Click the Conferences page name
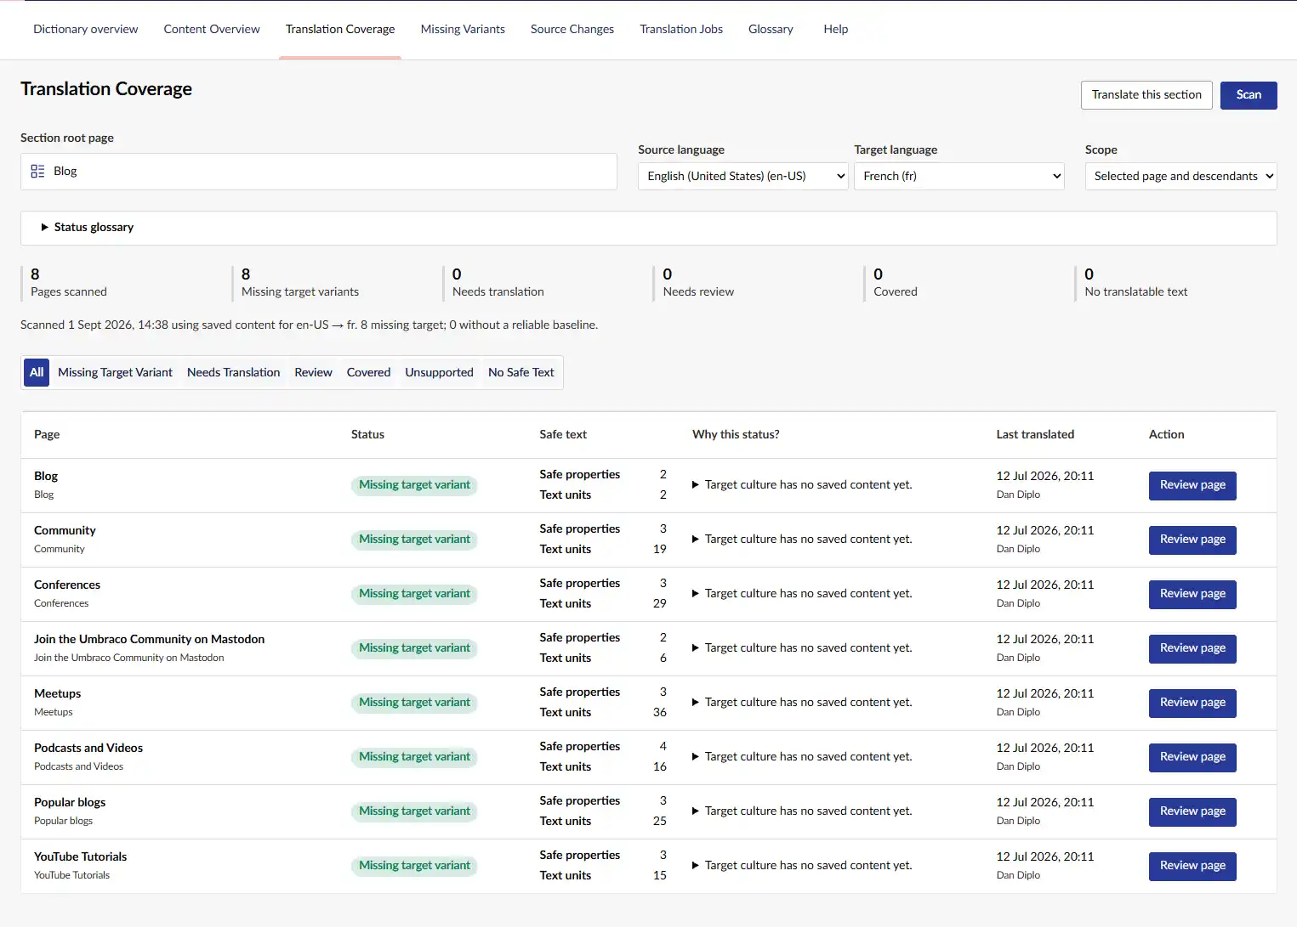This screenshot has width=1297, height=927. (x=67, y=585)
